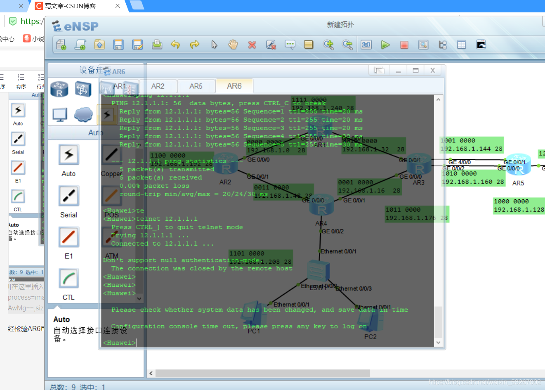This screenshot has width=545, height=390.
Task: Click the connection list down scroll arrow
Action: click(139, 298)
